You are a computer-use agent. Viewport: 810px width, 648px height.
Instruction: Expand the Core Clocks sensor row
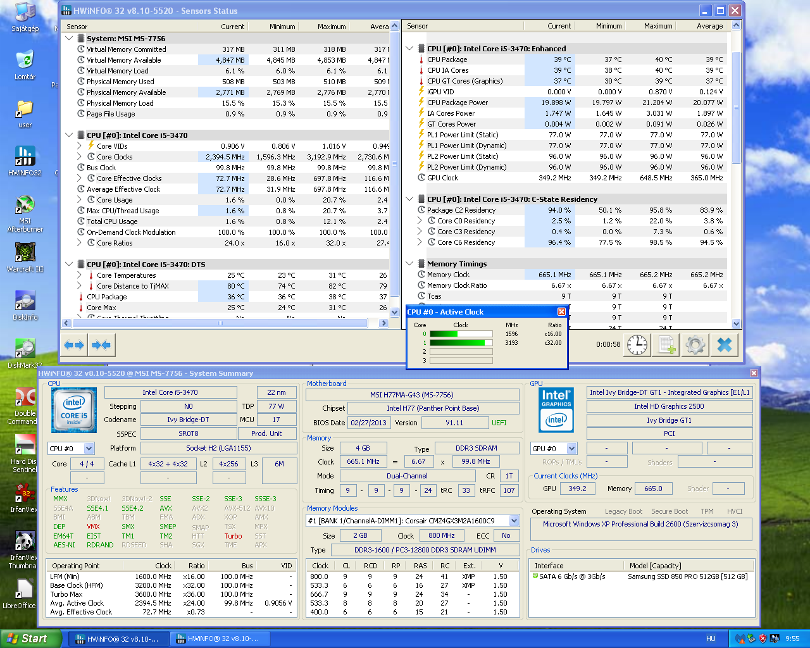pyautogui.click(x=80, y=156)
